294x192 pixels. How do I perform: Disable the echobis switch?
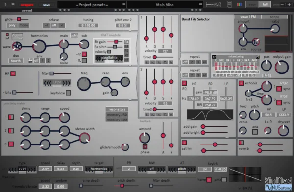point(241,83)
